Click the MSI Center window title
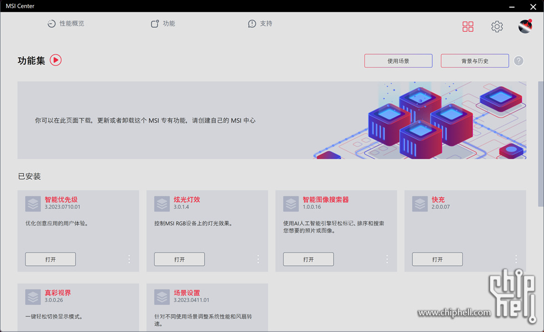This screenshot has width=544, height=332. 20,6
